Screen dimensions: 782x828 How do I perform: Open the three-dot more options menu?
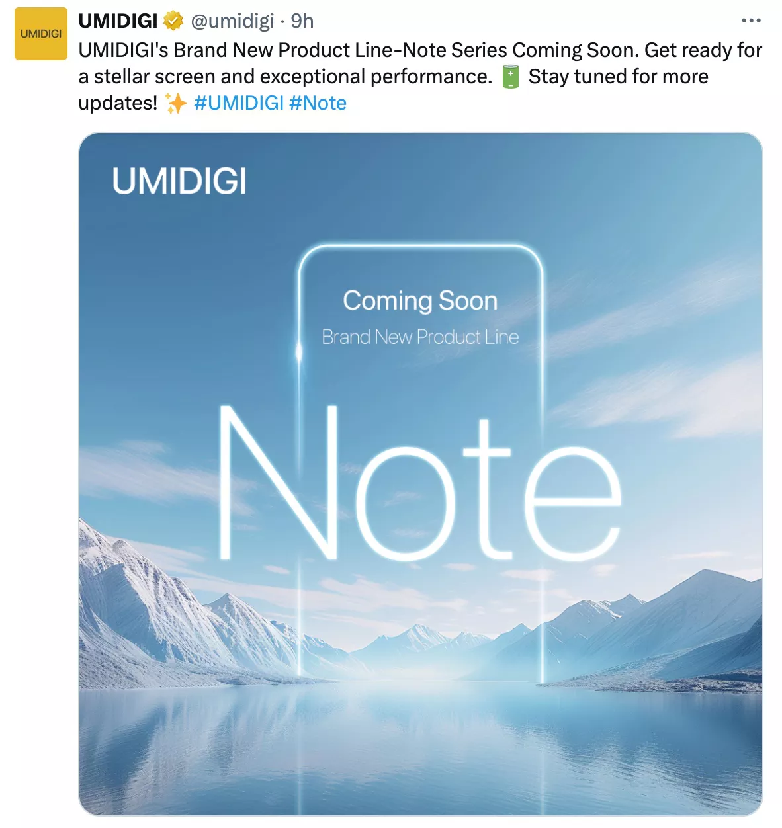pyautogui.click(x=751, y=21)
